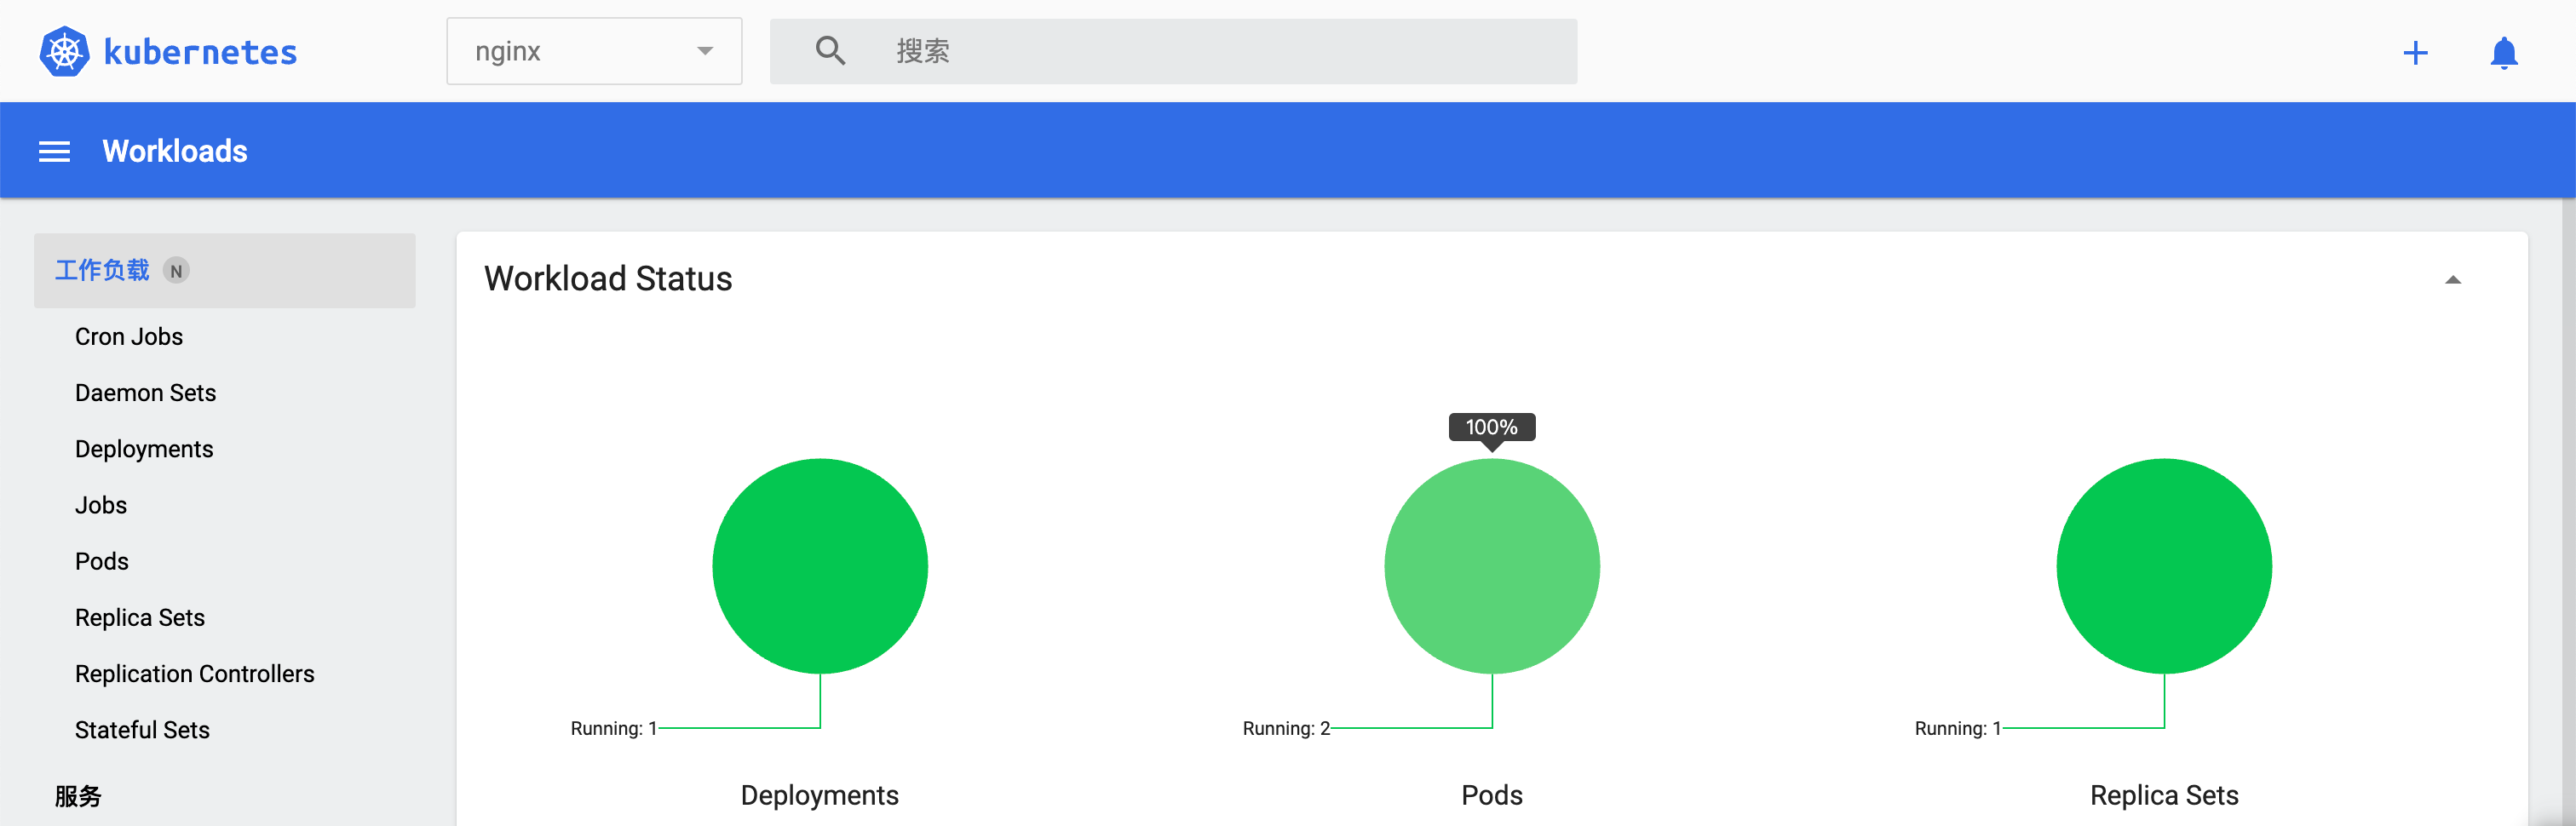This screenshot has height=826, width=2576.
Task: Click the Deployments green status circle
Action: (x=820, y=566)
